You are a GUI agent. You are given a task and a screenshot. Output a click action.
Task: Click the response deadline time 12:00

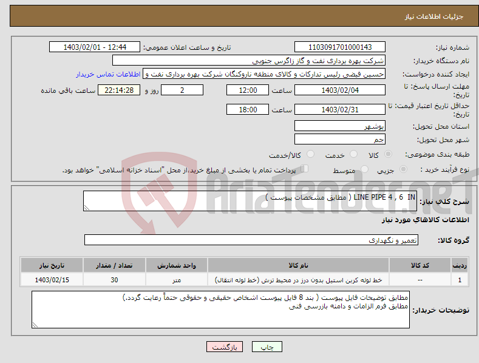point(248,90)
